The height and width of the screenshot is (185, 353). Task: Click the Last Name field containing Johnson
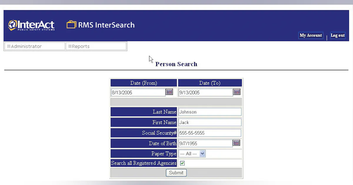click(x=210, y=112)
